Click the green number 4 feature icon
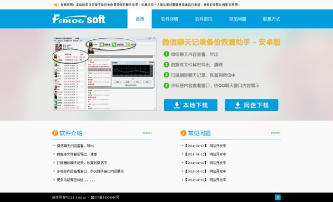 coord(167,85)
